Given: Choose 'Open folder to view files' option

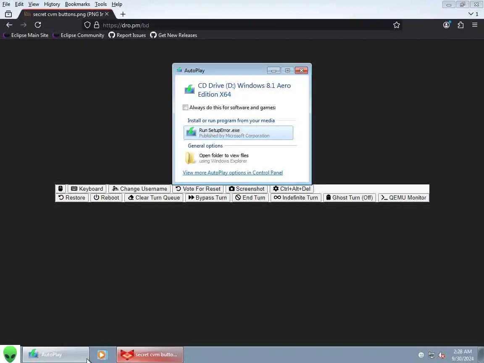Looking at the screenshot, I should [x=238, y=158].
